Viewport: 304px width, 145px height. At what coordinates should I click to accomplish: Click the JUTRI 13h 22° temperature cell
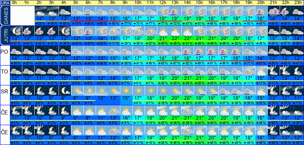175,39
